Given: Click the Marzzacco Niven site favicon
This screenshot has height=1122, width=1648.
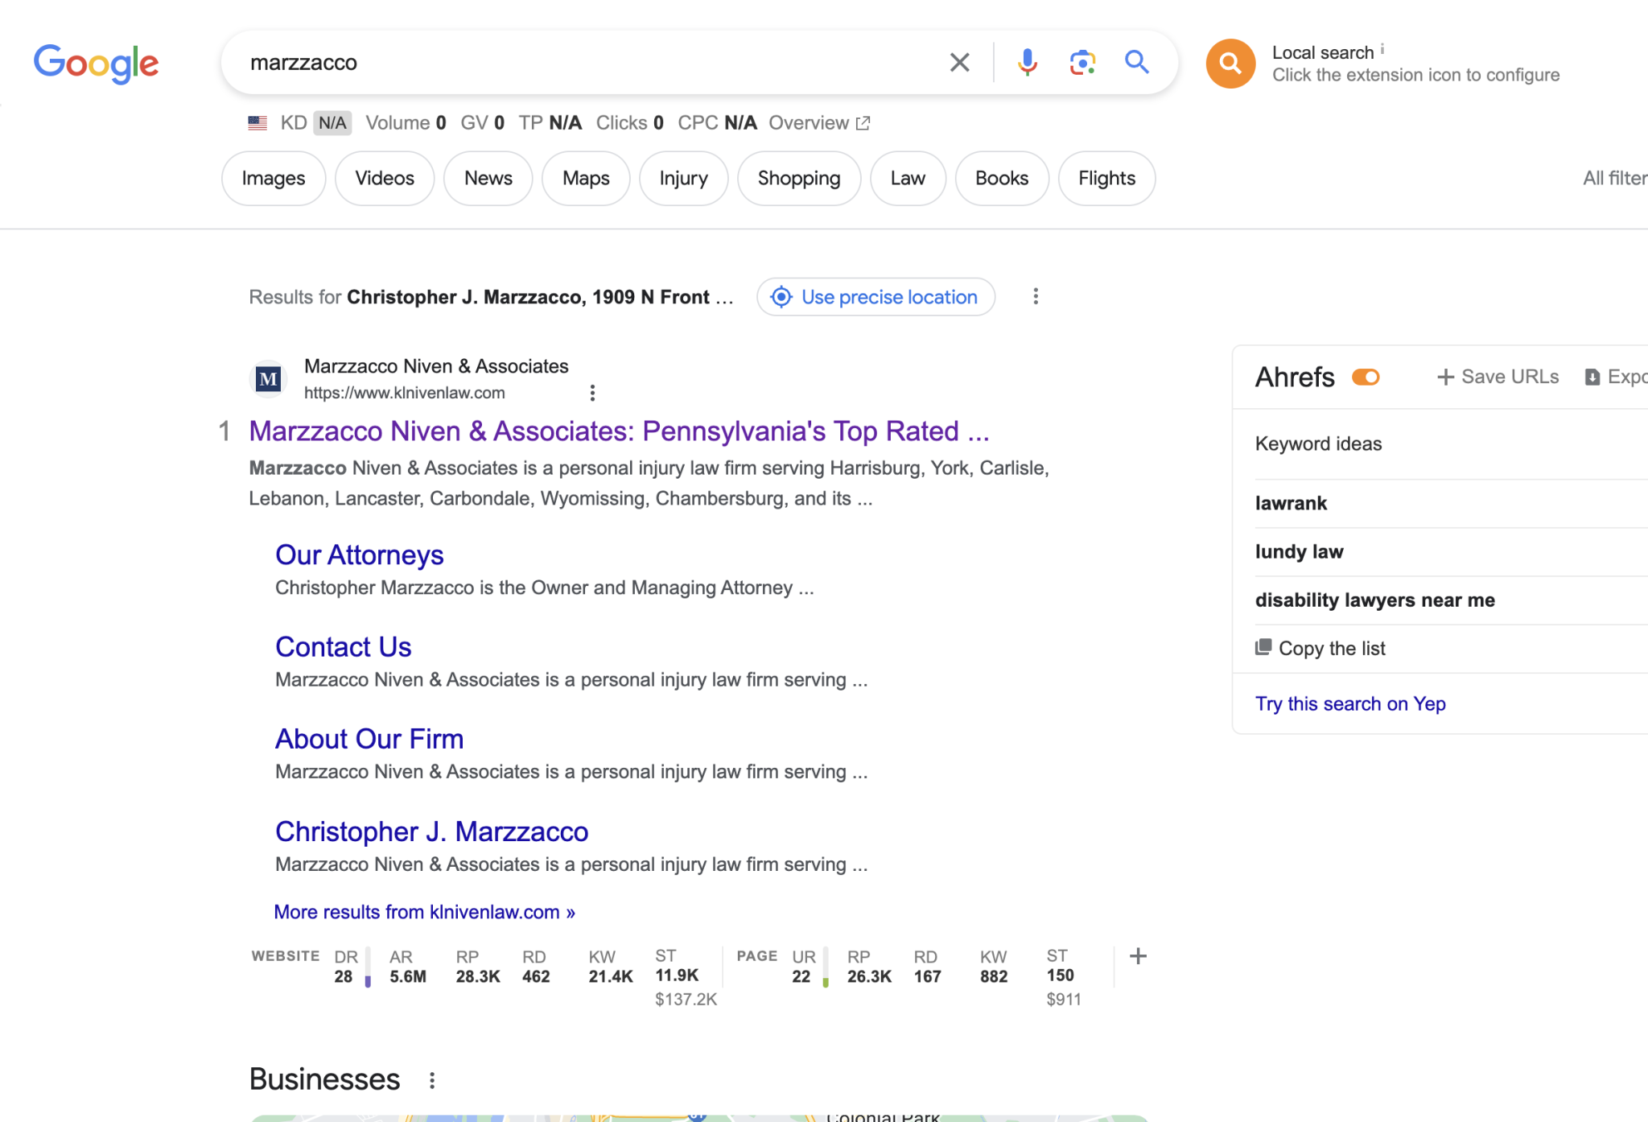Looking at the screenshot, I should [268, 379].
